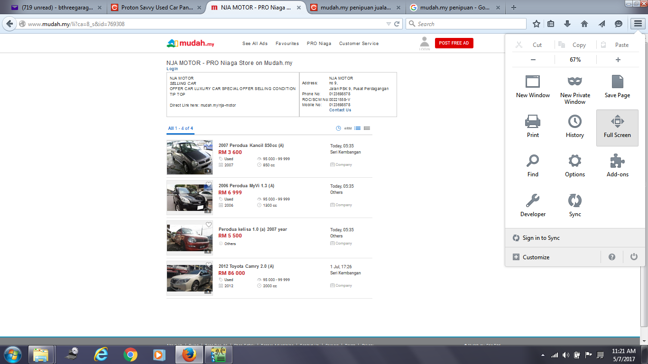Open Google Chrome from taskbar
This screenshot has width=648, height=364.
(x=130, y=355)
